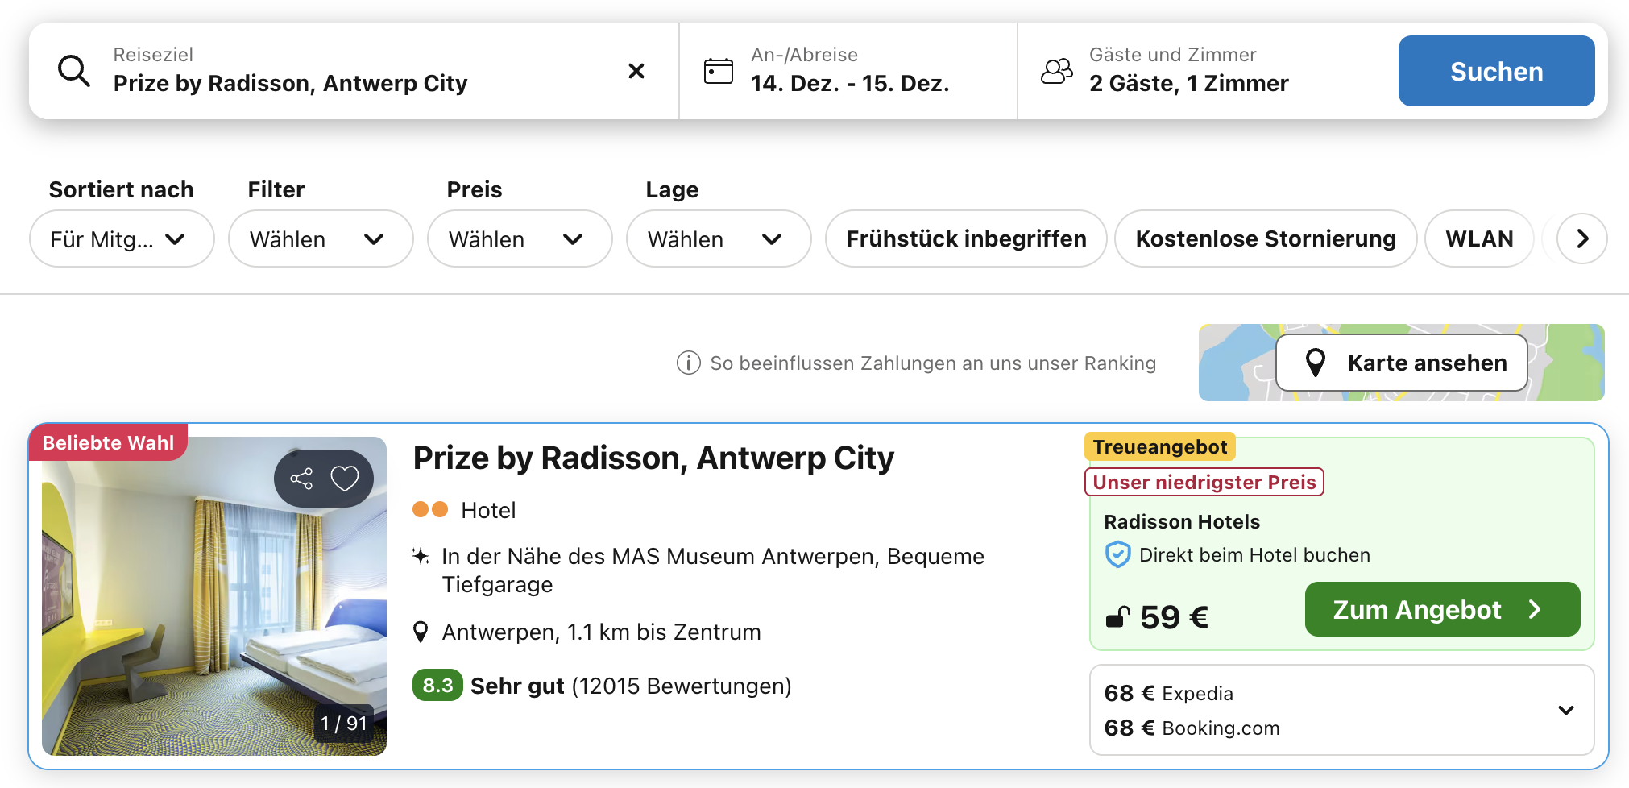Image resolution: width=1629 pixels, height=788 pixels.
Task: Click the ranking info icon
Action: pos(688,363)
